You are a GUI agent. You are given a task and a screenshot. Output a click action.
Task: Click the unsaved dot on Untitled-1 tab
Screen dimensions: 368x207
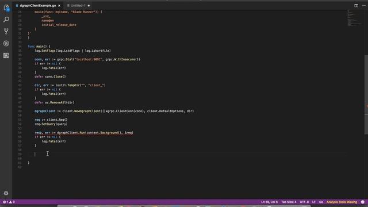coord(89,5)
